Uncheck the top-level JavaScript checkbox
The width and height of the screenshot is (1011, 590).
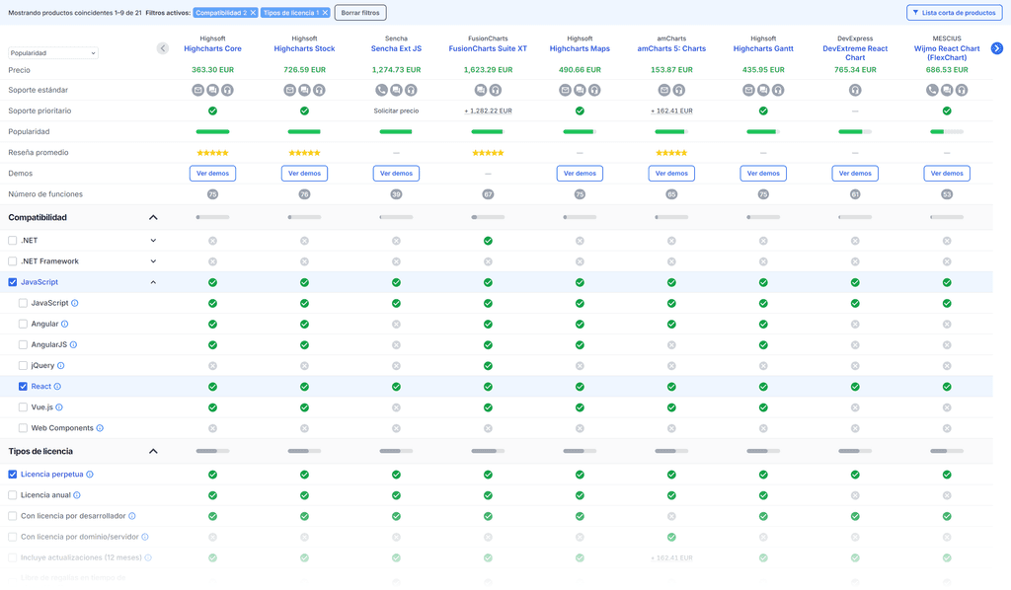(x=12, y=282)
